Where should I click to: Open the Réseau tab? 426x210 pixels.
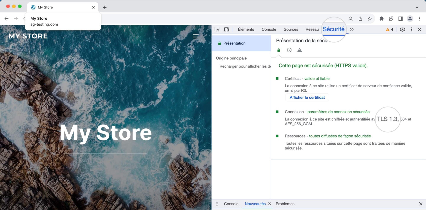[312, 29]
